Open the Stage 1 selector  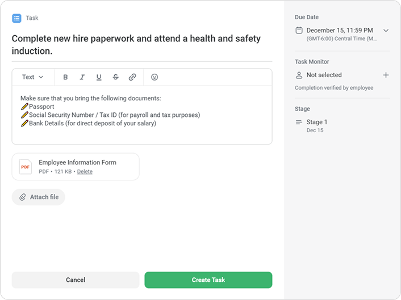click(316, 122)
